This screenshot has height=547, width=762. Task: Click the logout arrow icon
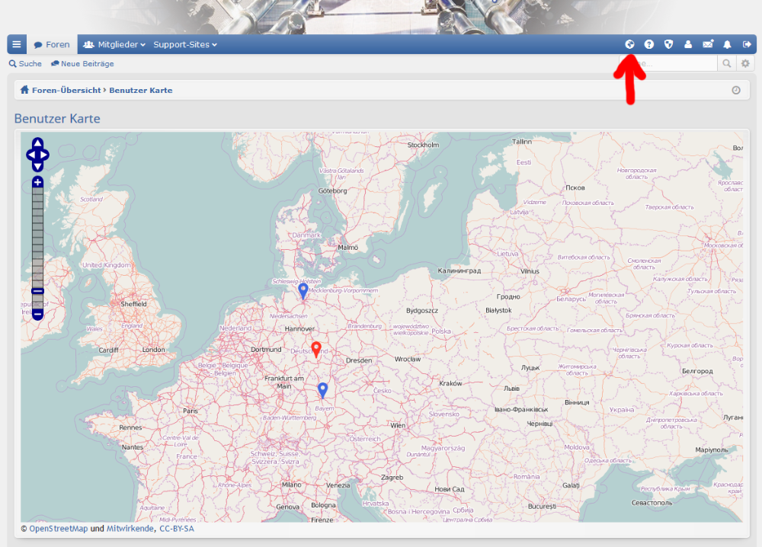747,44
